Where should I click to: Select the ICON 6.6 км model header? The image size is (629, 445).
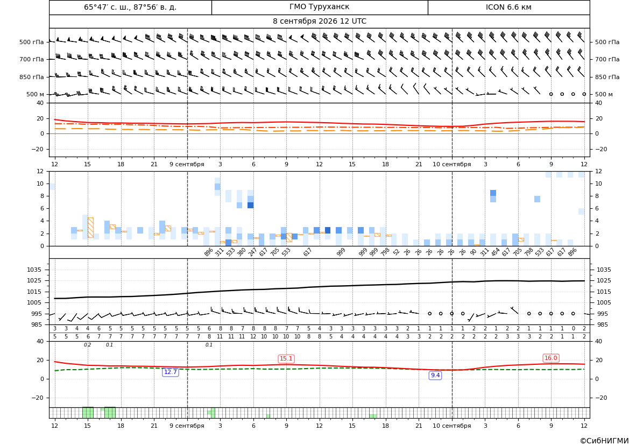[508, 7]
